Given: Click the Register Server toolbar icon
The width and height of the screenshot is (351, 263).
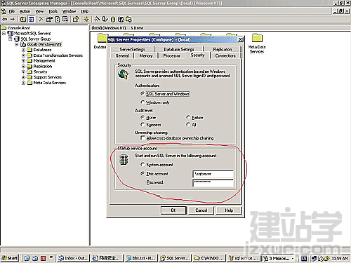Looking at the screenshot, I should [105, 19].
